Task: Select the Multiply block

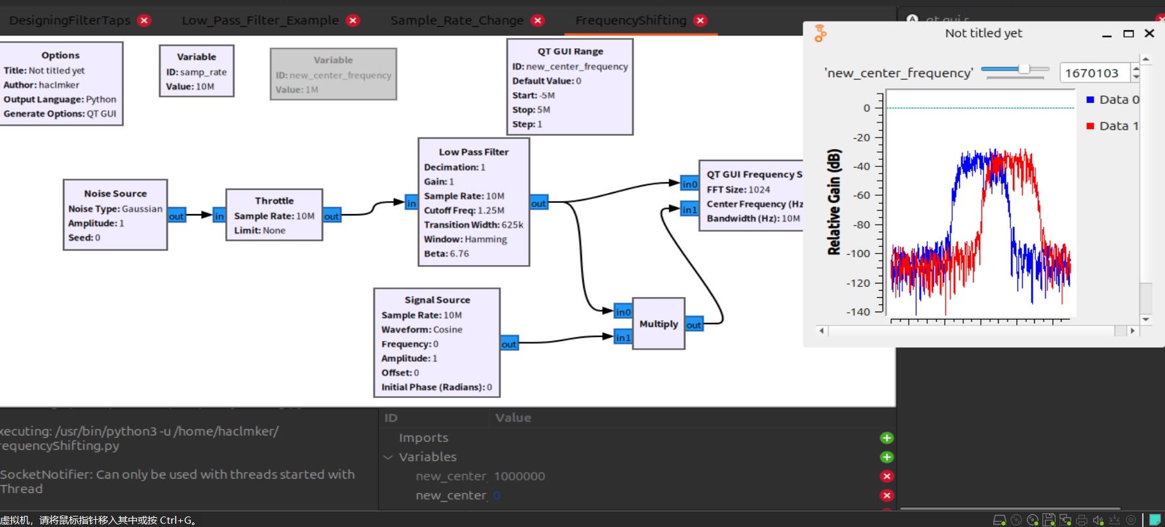Action: 659,324
